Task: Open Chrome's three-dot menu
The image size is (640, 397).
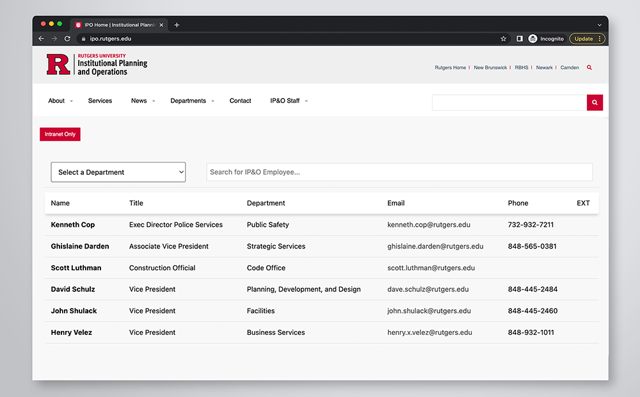Action: tap(600, 39)
